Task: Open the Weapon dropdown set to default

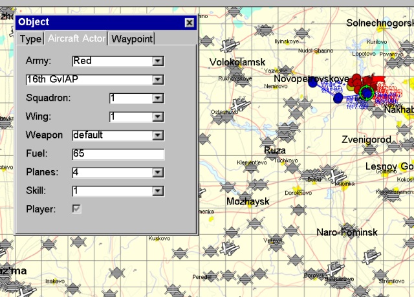Action: tap(157, 135)
